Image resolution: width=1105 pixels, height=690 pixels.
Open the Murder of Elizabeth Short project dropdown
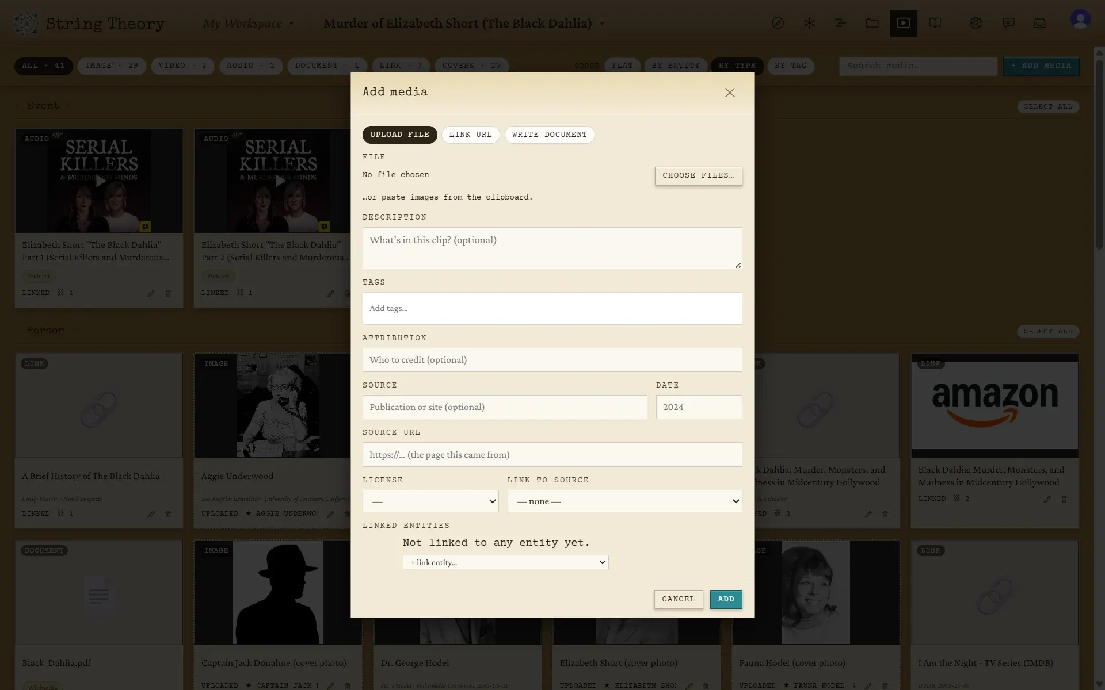pos(464,24)
